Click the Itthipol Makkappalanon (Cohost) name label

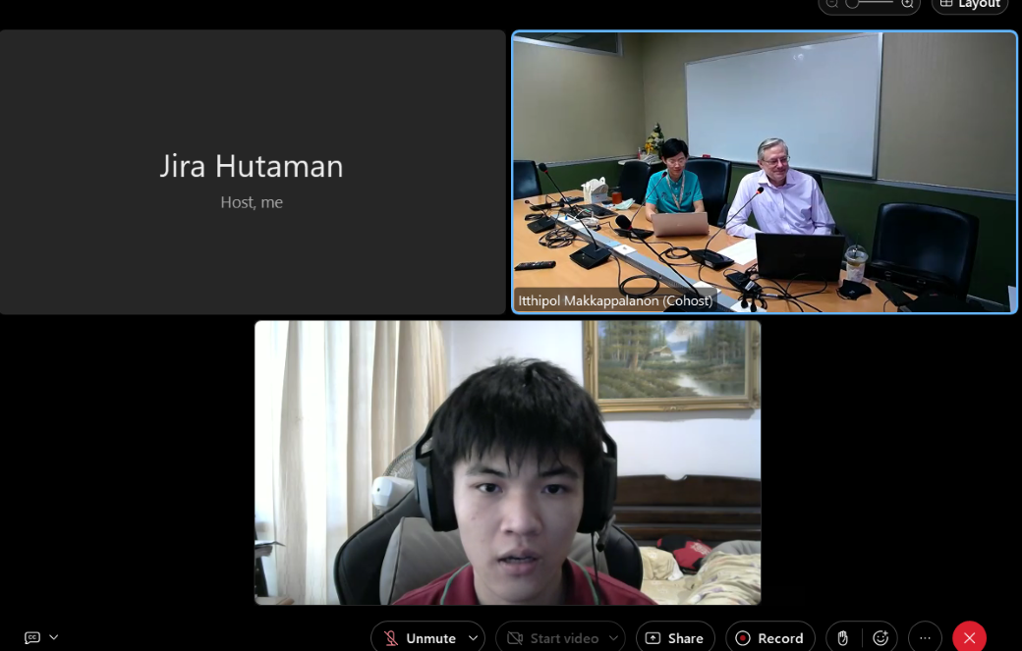click(x=615, y=300)
